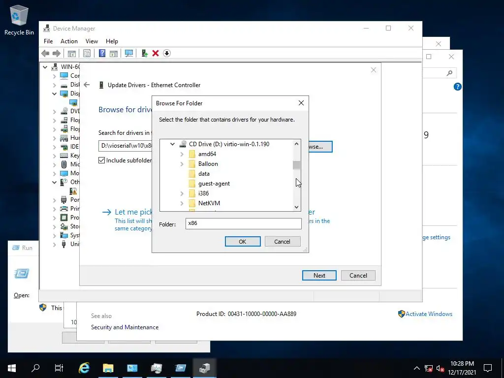The width and height of the screenshot is (504, 378).
Task: Select the display adapter child device icon
Action: (x=73, y=103)
